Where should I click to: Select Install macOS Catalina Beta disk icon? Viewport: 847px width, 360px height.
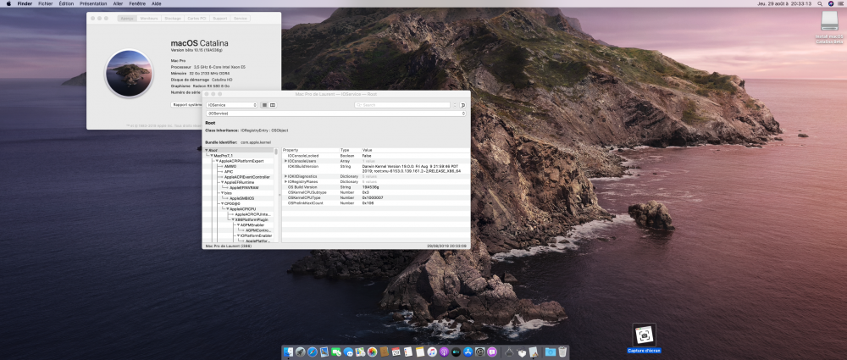pyautogui.click(x=829, y=21)
